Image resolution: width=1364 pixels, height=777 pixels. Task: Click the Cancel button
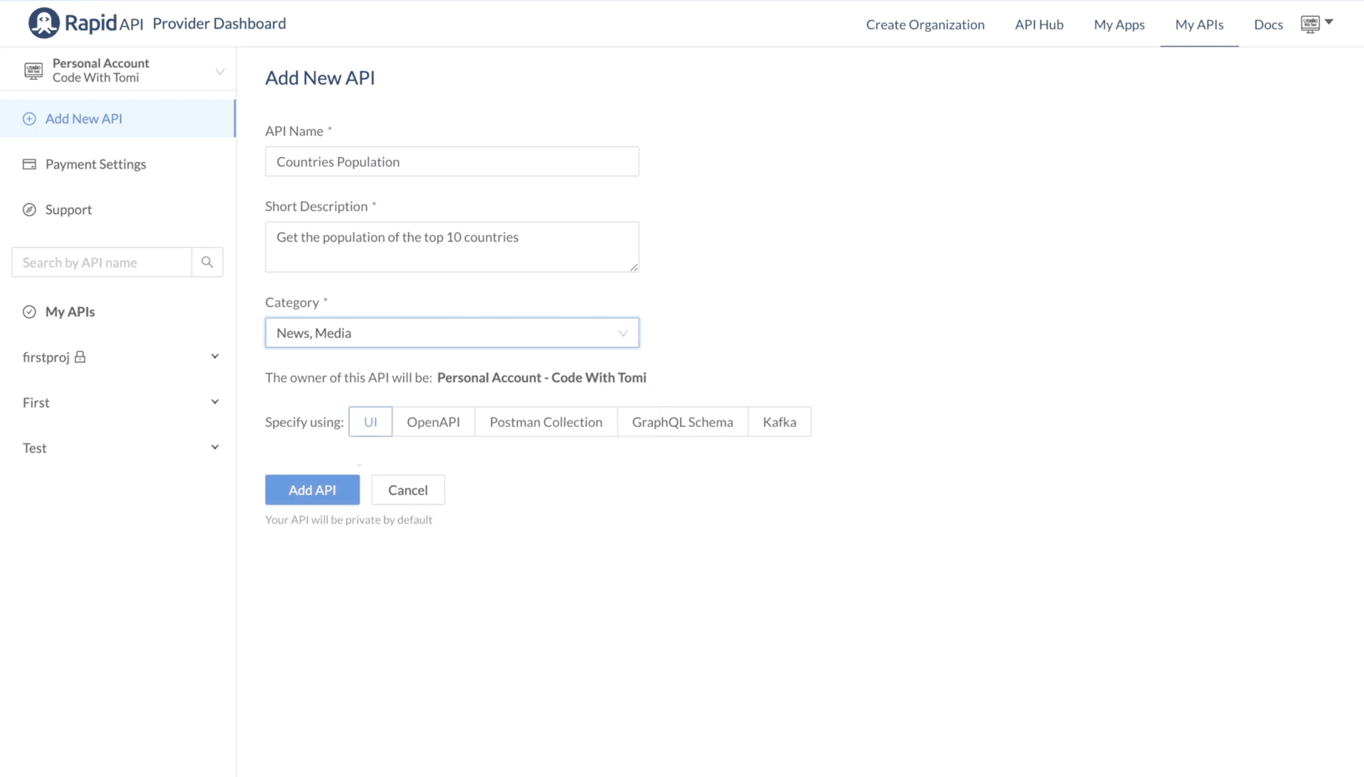(408, 490)
